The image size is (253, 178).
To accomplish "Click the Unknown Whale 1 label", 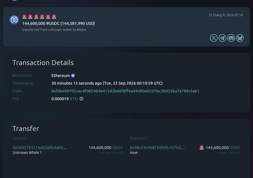I will click(x=27, y=152).
